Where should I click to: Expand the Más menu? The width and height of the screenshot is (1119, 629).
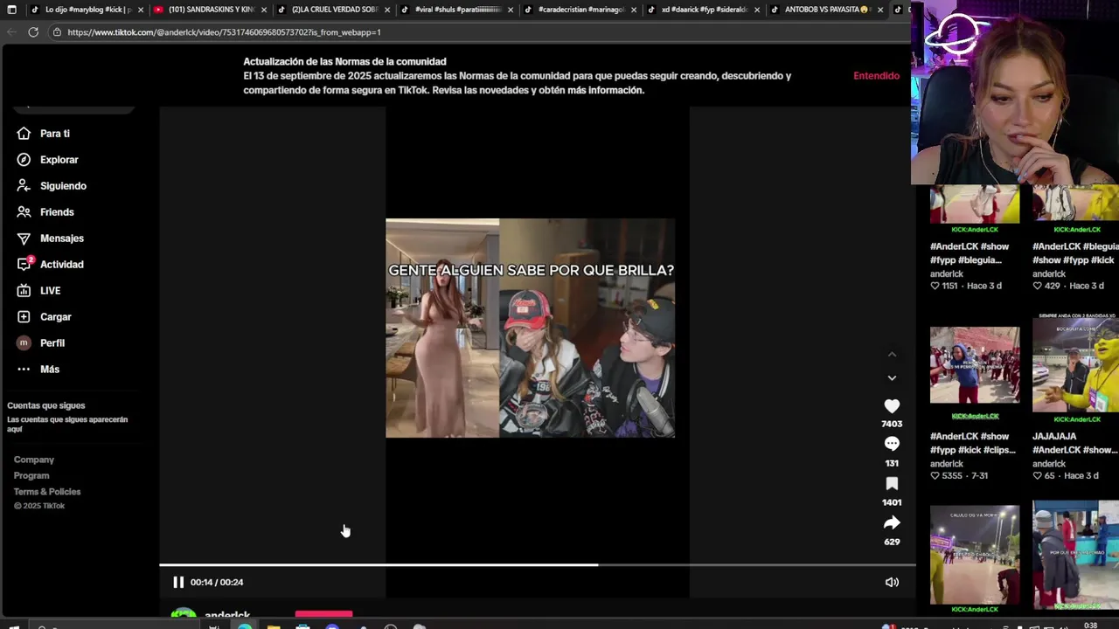(49, 370)
